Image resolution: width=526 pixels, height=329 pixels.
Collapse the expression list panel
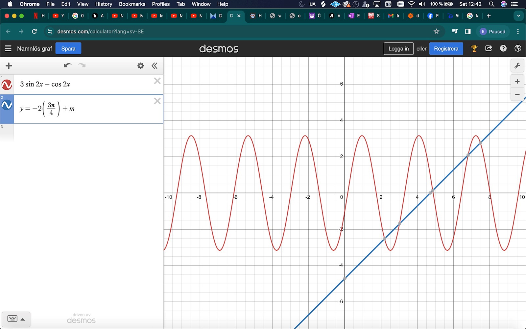[155, 65]
